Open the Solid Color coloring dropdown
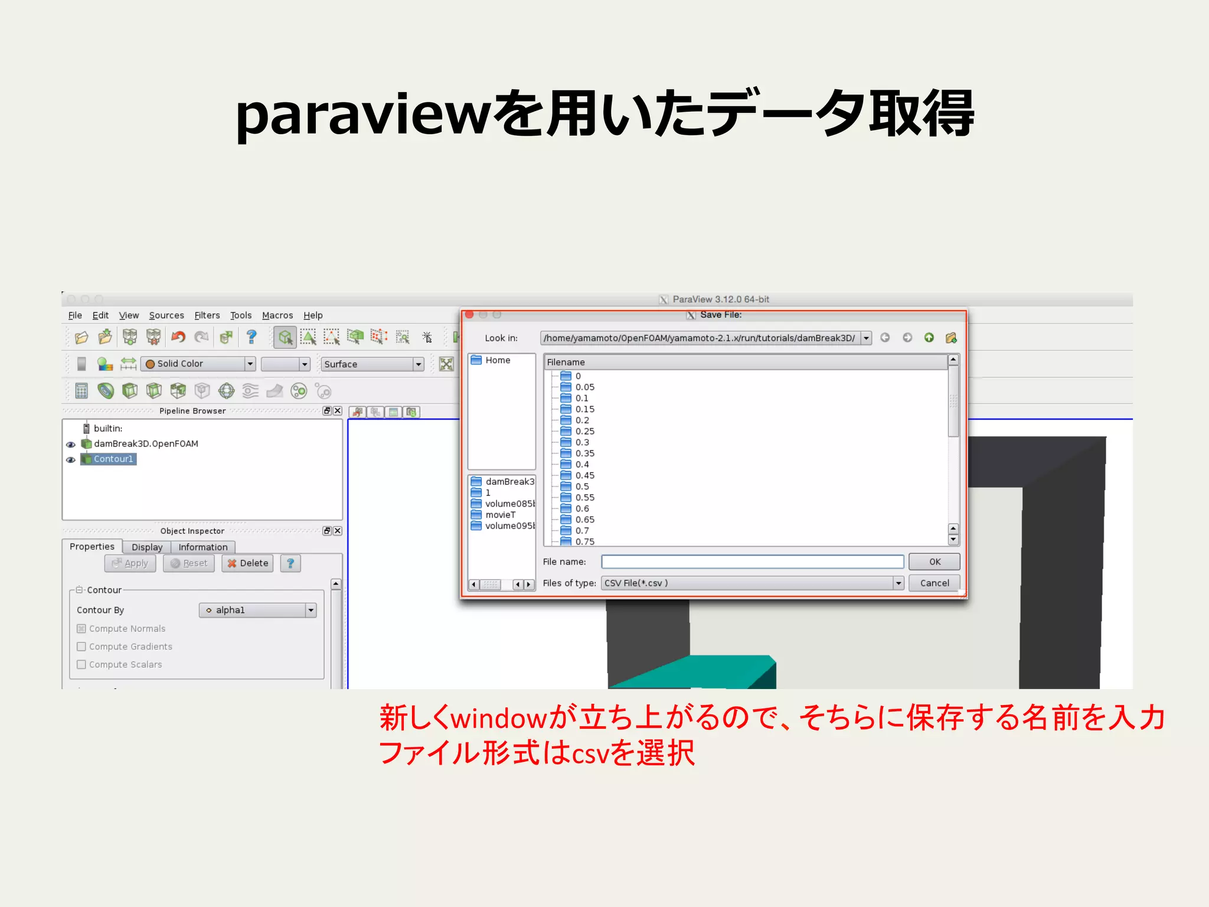 198,364
